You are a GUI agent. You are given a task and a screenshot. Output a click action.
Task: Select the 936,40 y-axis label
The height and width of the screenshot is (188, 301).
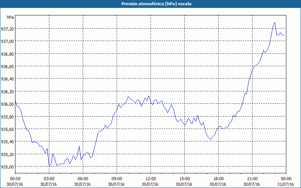point(7,79)
